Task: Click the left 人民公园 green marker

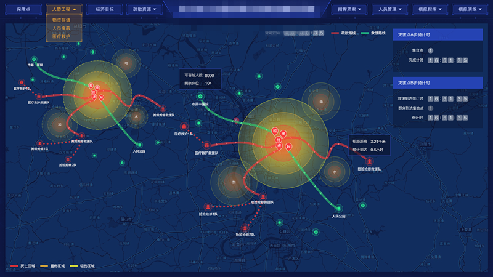Action: [139, 145]
